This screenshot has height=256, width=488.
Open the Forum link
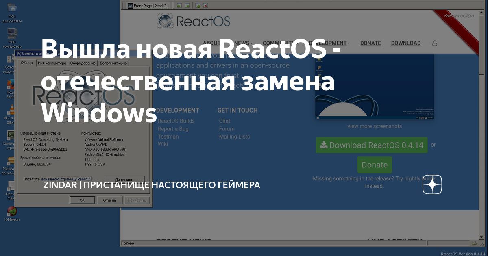[227, 129]
